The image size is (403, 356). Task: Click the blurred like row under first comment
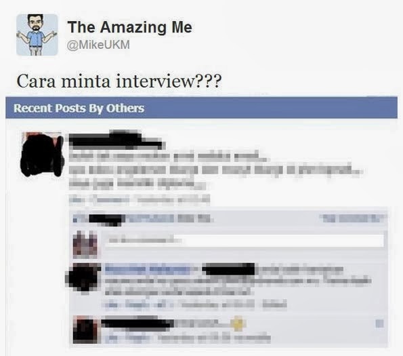click(x=195, y=305)
